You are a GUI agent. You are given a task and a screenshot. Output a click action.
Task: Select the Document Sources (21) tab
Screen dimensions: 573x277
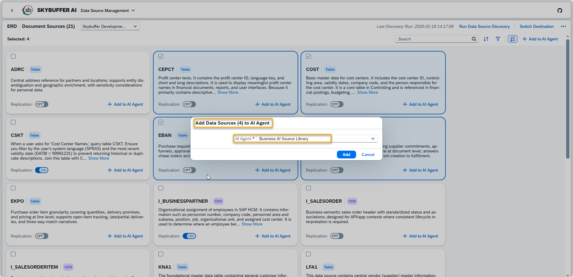(48, 26)
